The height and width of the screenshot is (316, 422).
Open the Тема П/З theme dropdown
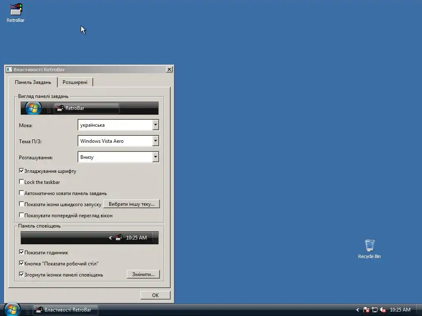155,141
